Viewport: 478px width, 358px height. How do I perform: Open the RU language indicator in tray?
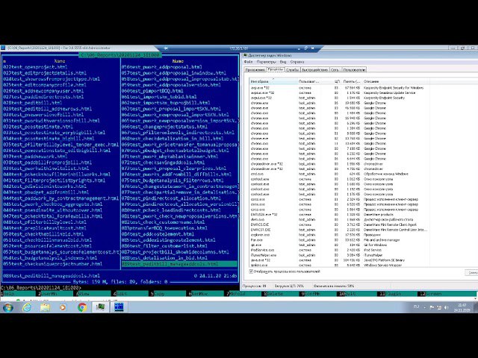(x=417, y=307)
